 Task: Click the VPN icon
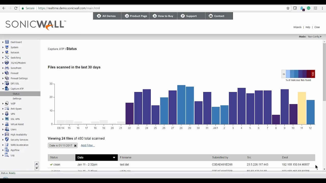[x=7, y=114]
